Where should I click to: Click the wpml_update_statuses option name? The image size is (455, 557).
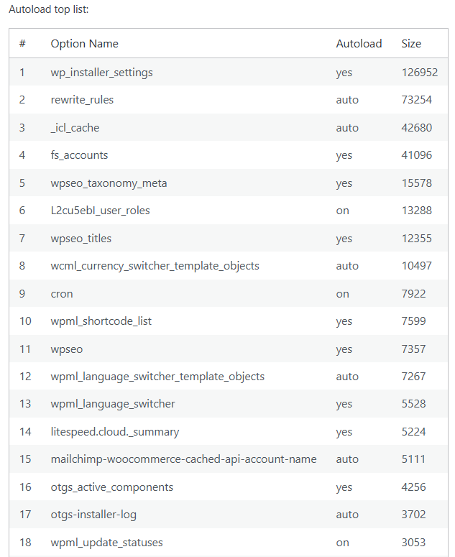tap(106, 543)
